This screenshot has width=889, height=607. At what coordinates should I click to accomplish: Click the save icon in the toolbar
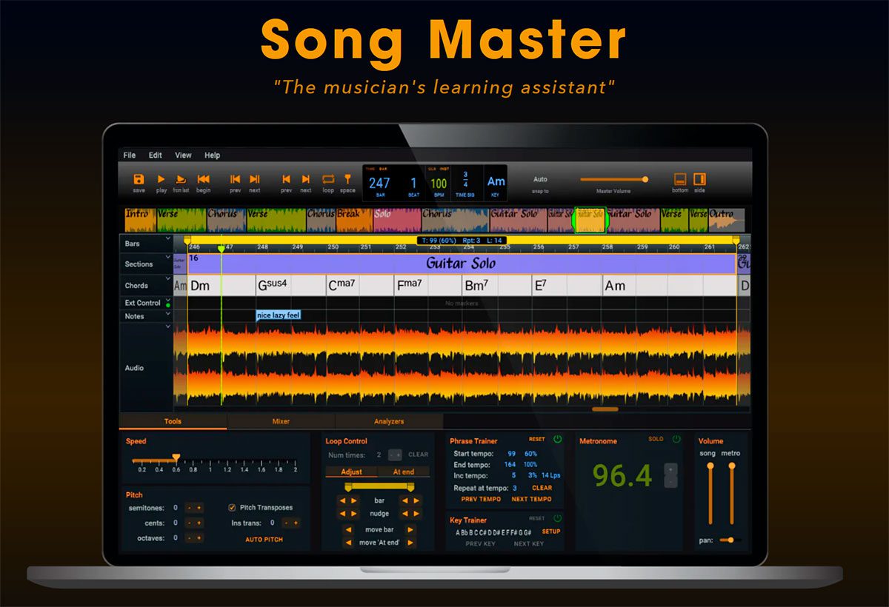(x=139, y=179)
